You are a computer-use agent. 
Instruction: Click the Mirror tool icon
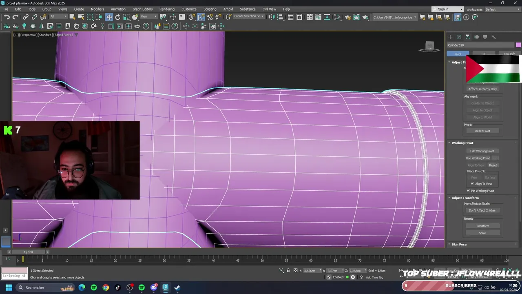pos(271,17)
